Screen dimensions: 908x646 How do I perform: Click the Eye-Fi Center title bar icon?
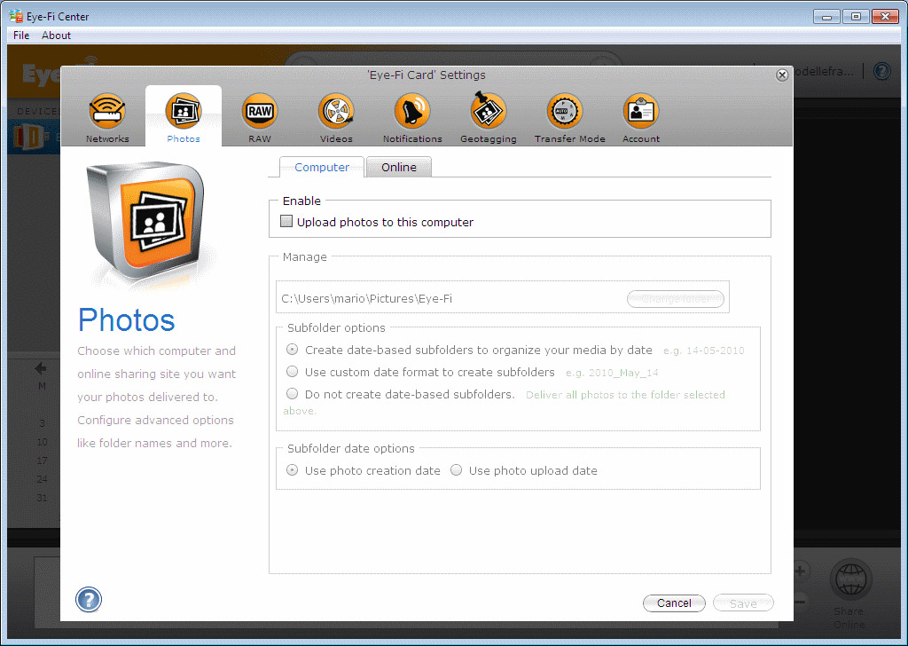click(x=16, y=16)
